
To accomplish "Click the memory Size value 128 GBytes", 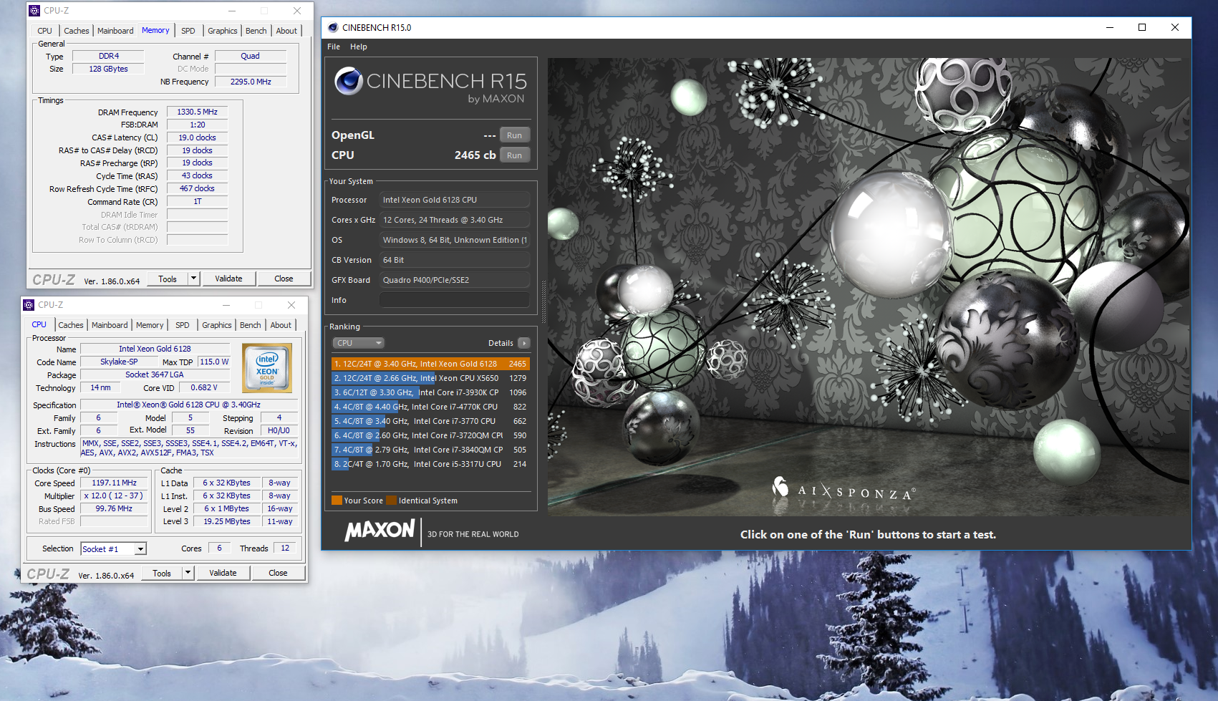I will tap(109, 69).
